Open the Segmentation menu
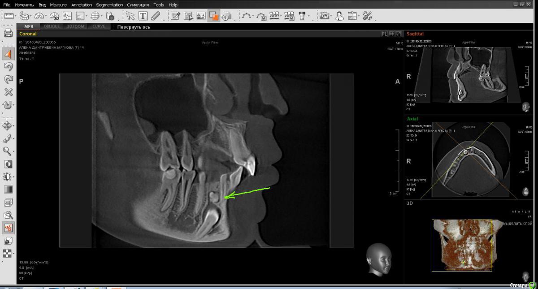 pyautogui.click(x=109, y=5)
